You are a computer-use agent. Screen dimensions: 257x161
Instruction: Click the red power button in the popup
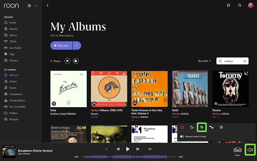coord(182,127)
